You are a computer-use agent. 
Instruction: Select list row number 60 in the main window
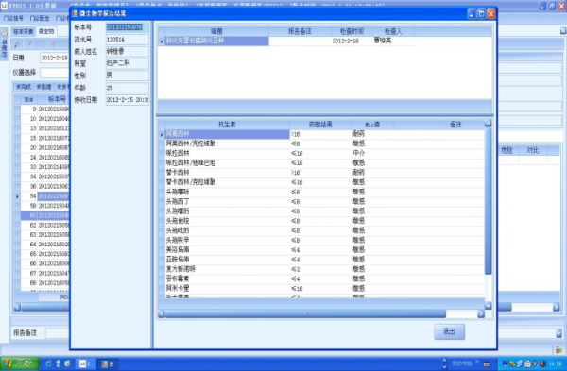pos(42,215)
